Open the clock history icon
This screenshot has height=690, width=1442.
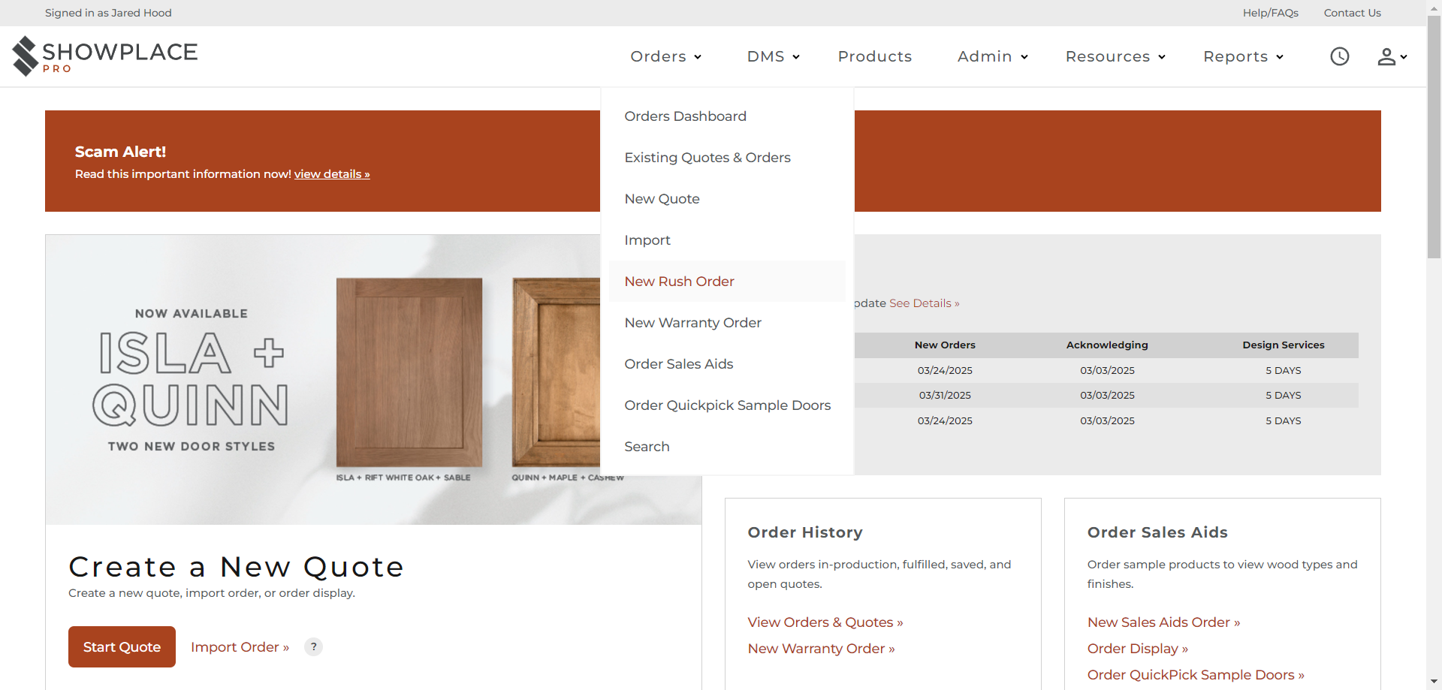click(1340, 56)
